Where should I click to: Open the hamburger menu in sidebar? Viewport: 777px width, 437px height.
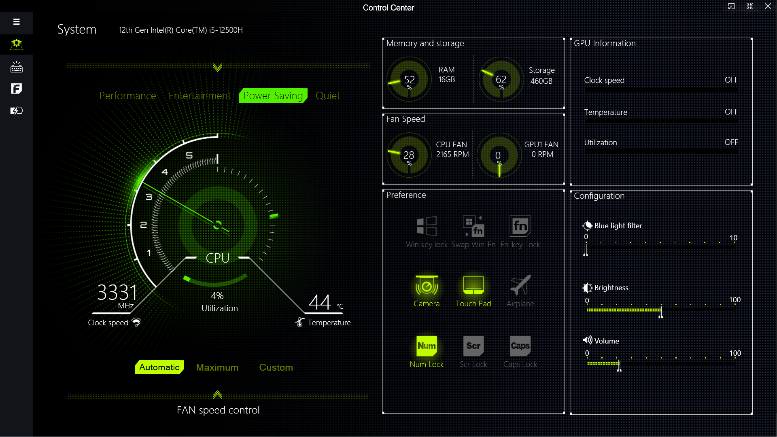(17, 22)
